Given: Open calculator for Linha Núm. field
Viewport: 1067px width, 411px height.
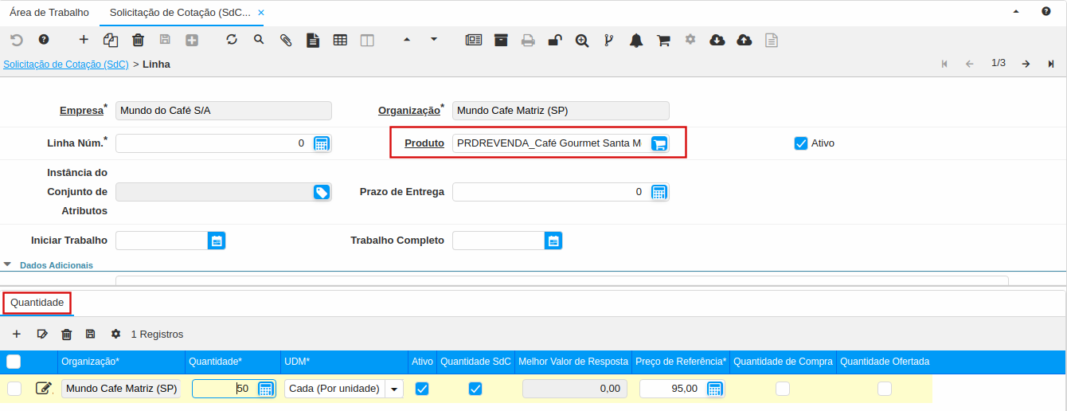Looking at the screenshot, I should (x=321, y=143).
